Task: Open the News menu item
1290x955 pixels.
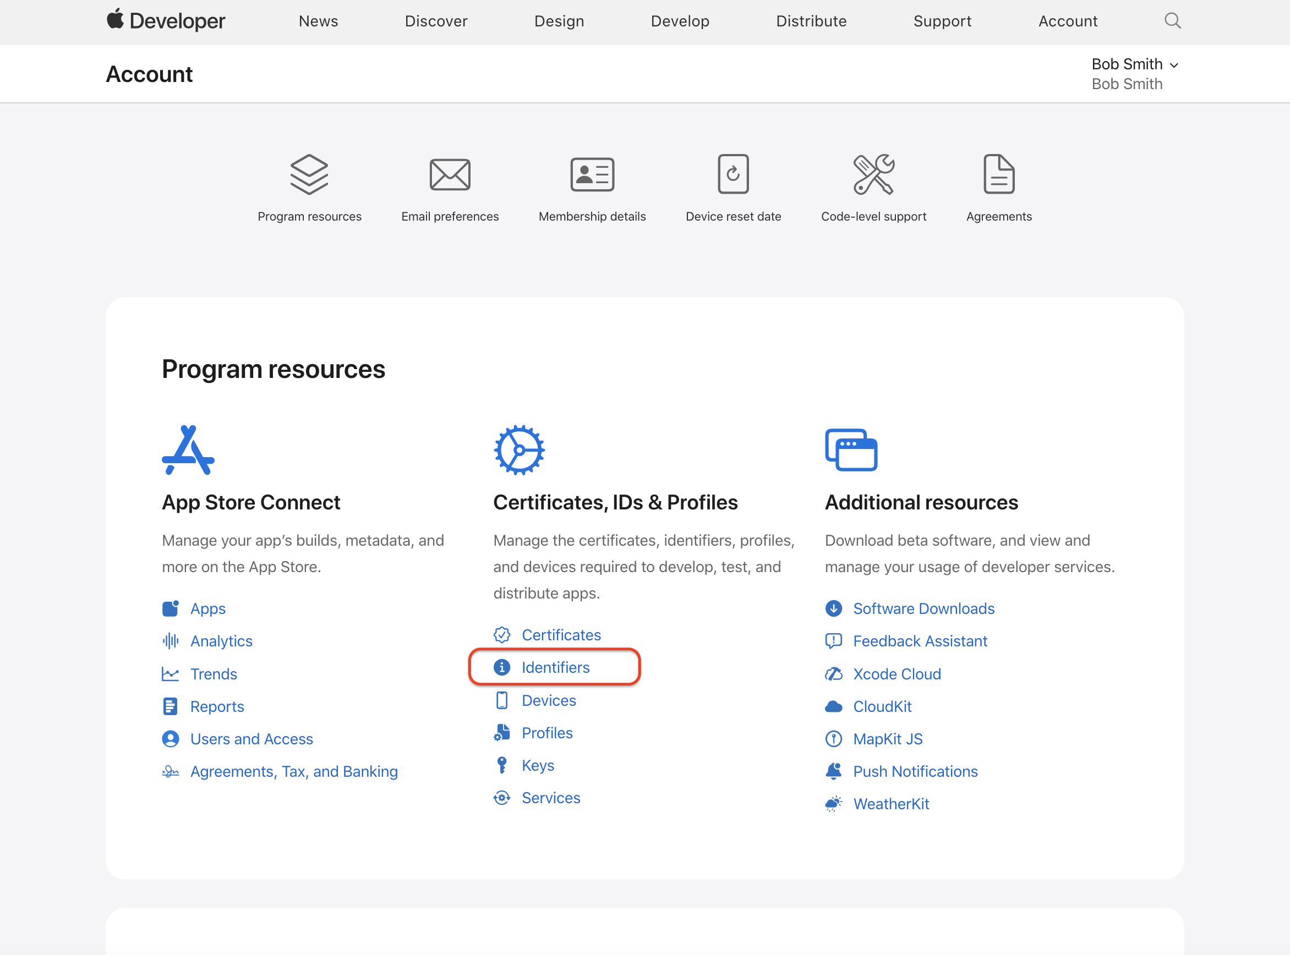Action: (x=318, y=21)
